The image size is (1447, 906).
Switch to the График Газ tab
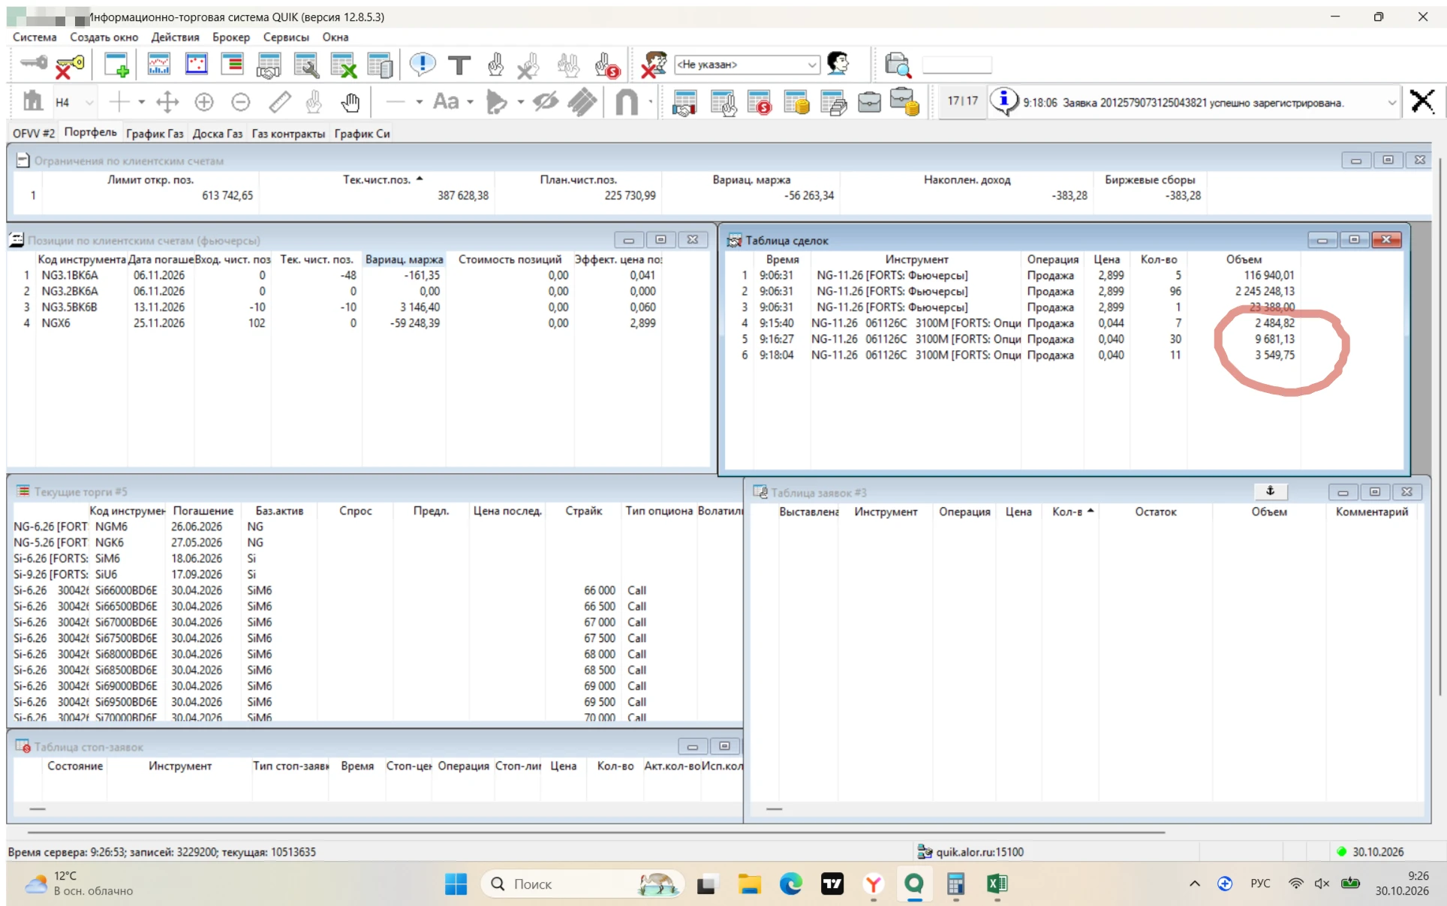click(x=155, y=133)
